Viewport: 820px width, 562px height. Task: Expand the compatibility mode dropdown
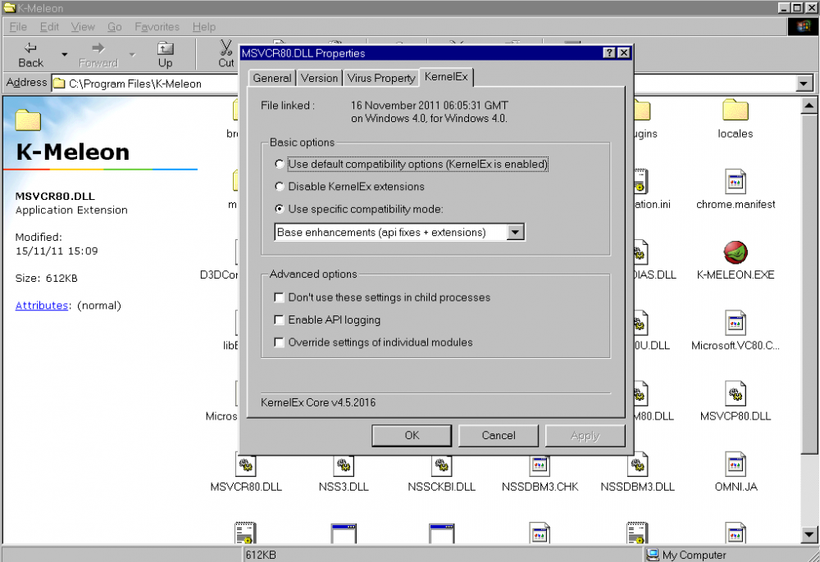515,233
